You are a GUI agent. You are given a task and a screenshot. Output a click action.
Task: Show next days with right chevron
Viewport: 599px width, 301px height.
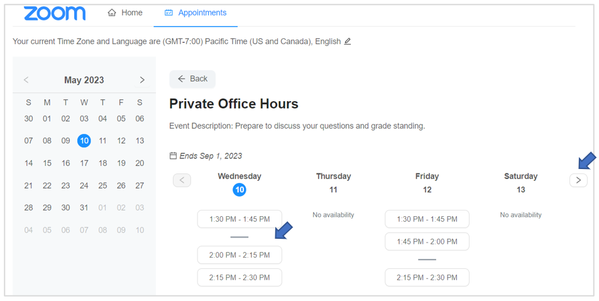[x=578, y=180]
